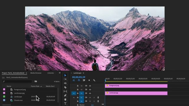Toggle A2 track targeting button
The width and height of the screenshot is (189, 106).
coord(82,101)
